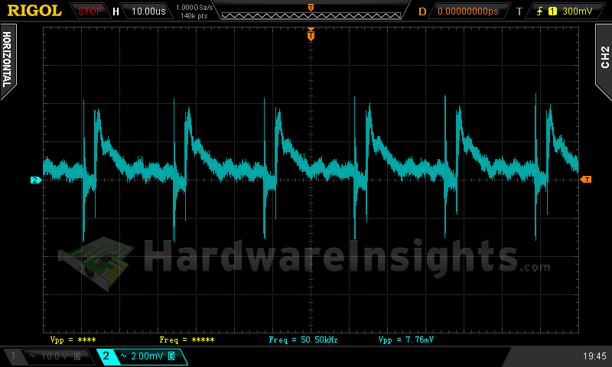Select the Vpp = 7.76mV measurement
This screenshot has width=612, height=367.
pos(410,339)
